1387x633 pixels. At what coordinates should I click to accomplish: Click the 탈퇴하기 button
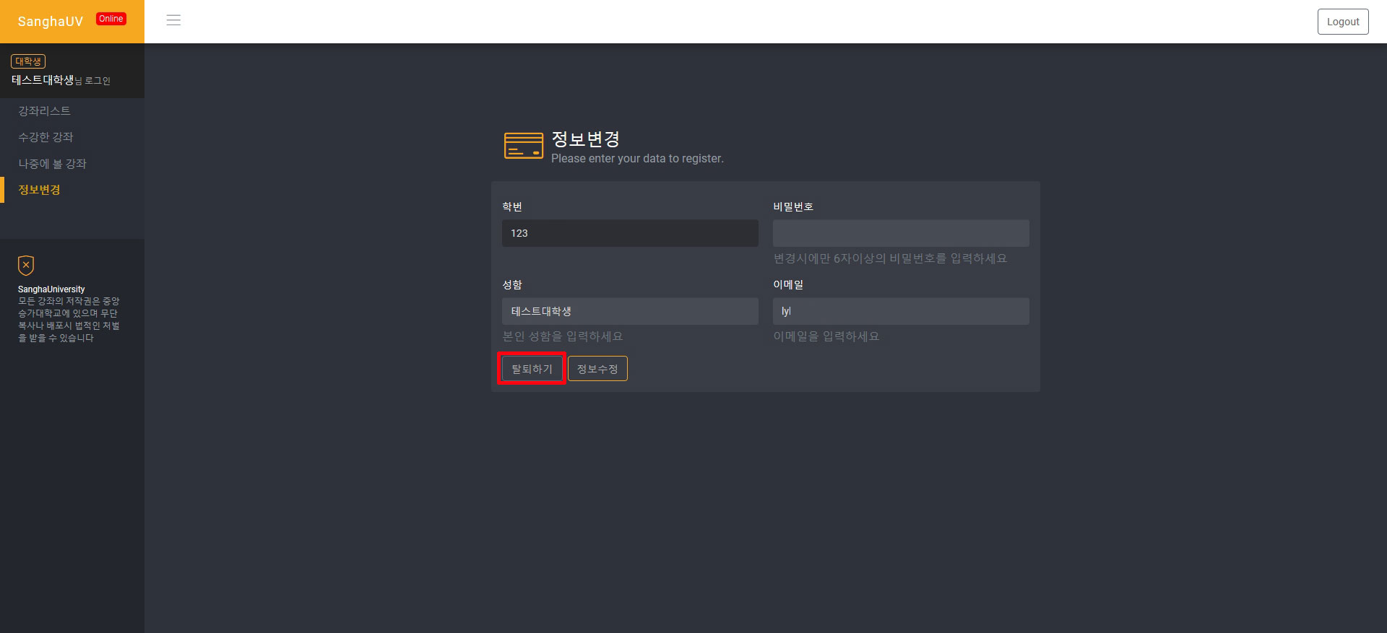point(532,369)
